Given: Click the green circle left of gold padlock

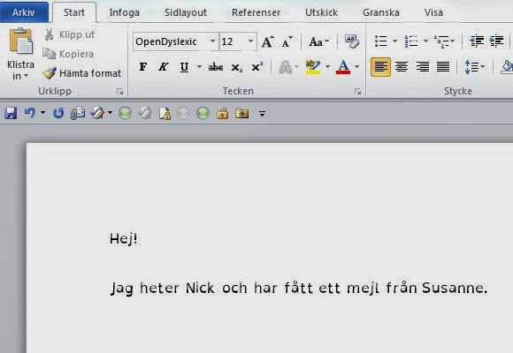Looking at the screenshot, I should [x=203, y=113].
